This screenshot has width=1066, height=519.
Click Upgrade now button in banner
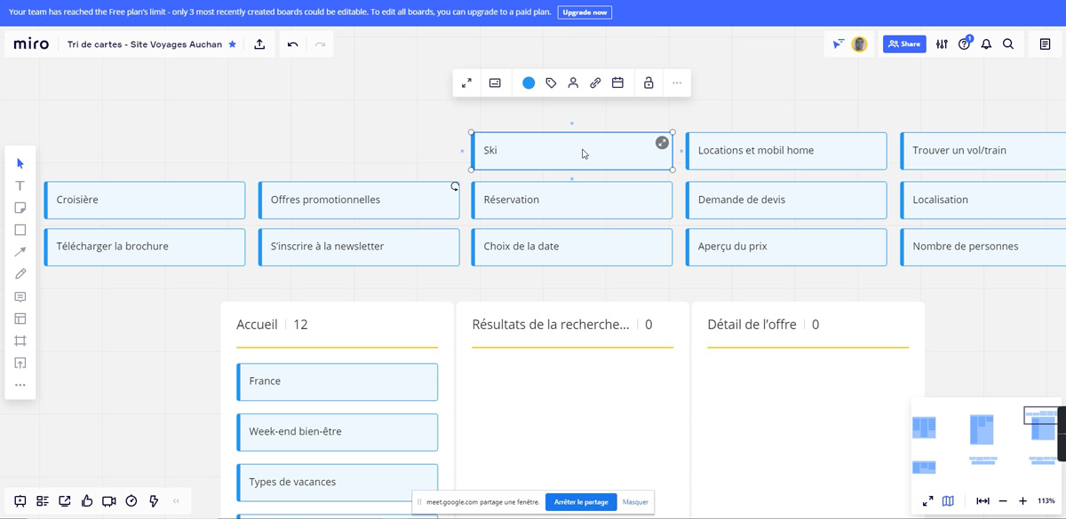[585, 12]
